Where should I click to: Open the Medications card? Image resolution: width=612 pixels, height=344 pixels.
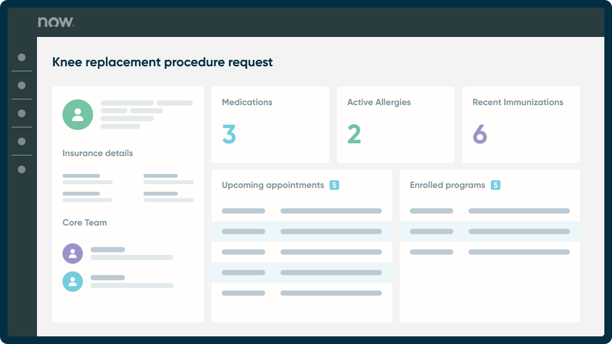[270, 125]
